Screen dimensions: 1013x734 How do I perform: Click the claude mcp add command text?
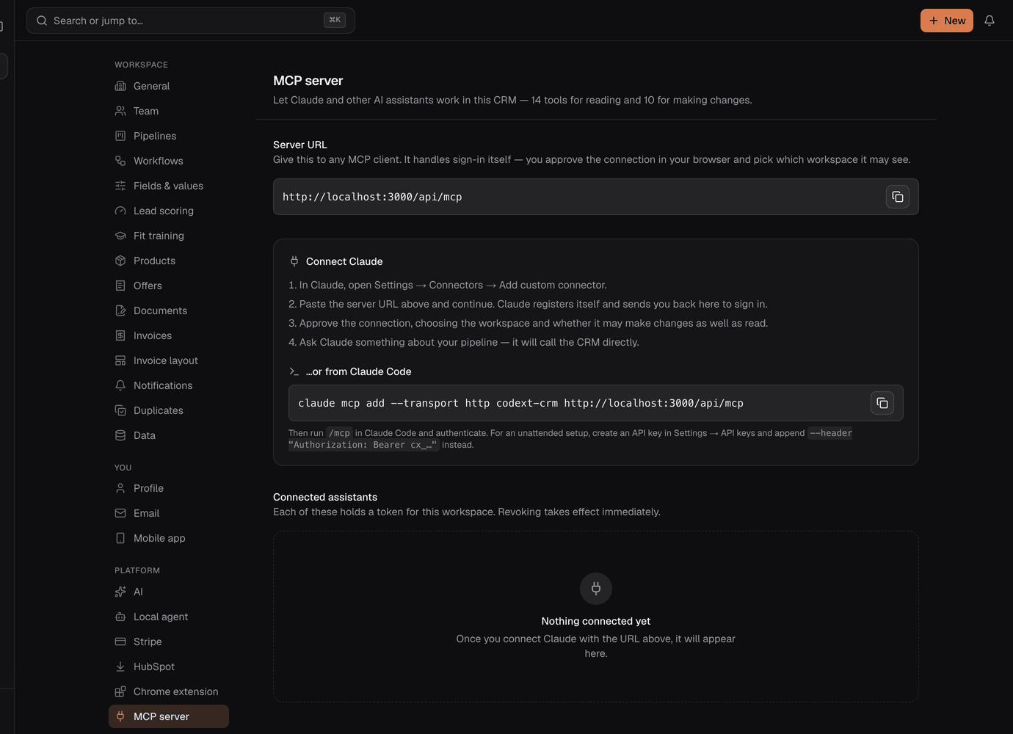click(520, 403)
